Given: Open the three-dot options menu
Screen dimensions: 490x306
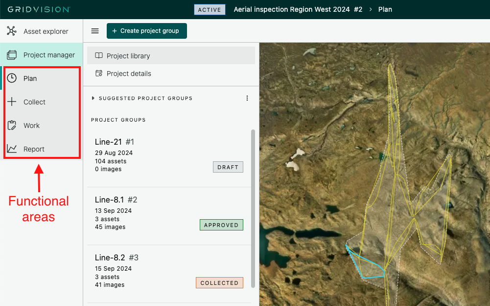Looking at the screenshot, I should pos(247,98).
